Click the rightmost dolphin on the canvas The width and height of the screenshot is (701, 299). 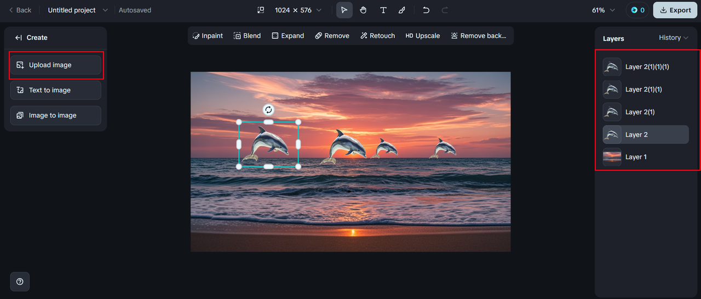click(x=443, y=148)
